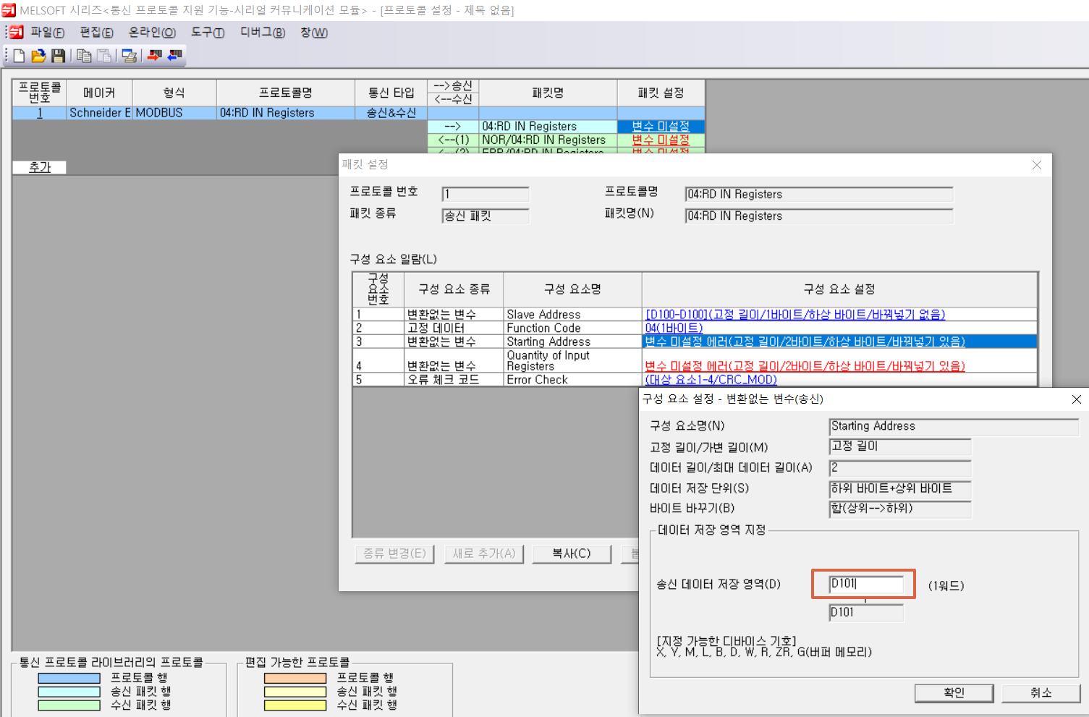Image resolution: width=1089 pixels, height=717 pixels.
Task: Click the 송신 데이터 저장 영역 D101 input field
Action: pyautogui.click(x=865, y=584)
